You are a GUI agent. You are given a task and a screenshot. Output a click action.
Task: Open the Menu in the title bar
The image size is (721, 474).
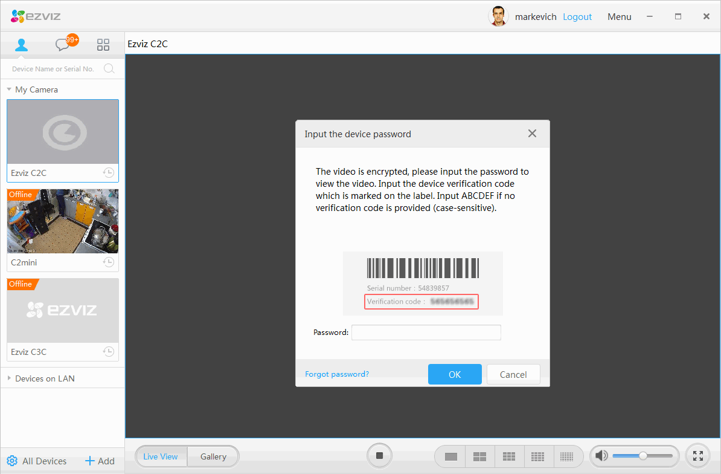[620, 16]
